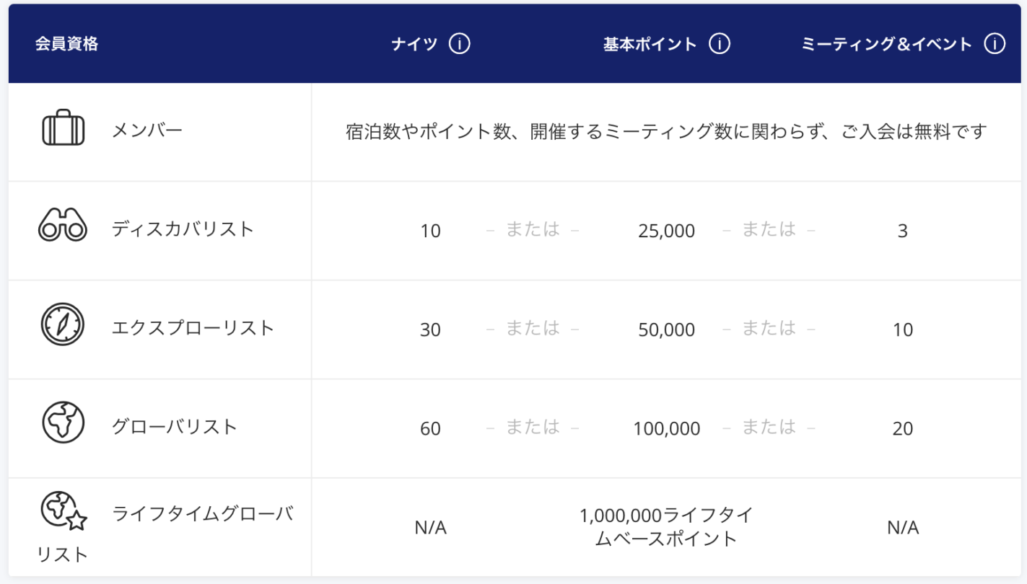Open the ミーティング＆イベント info icon
Viewport: 1027px width, 584px height.
(x=995, y=44)
